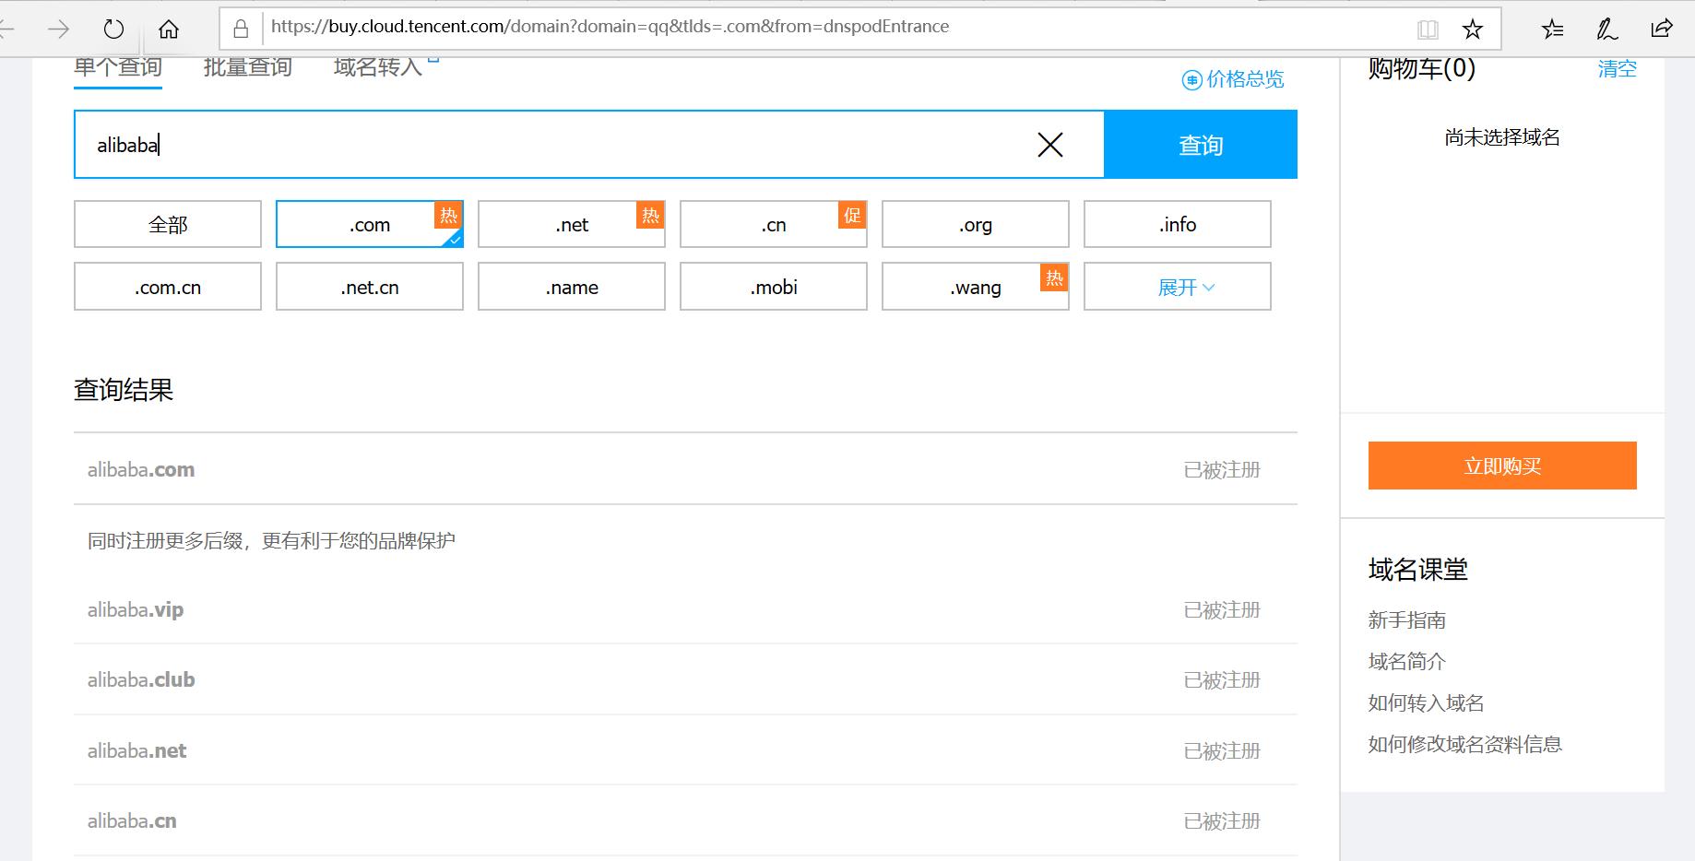Clear the alibaba search text with X
1695x861 pixels.
[x=1050, y=145]
